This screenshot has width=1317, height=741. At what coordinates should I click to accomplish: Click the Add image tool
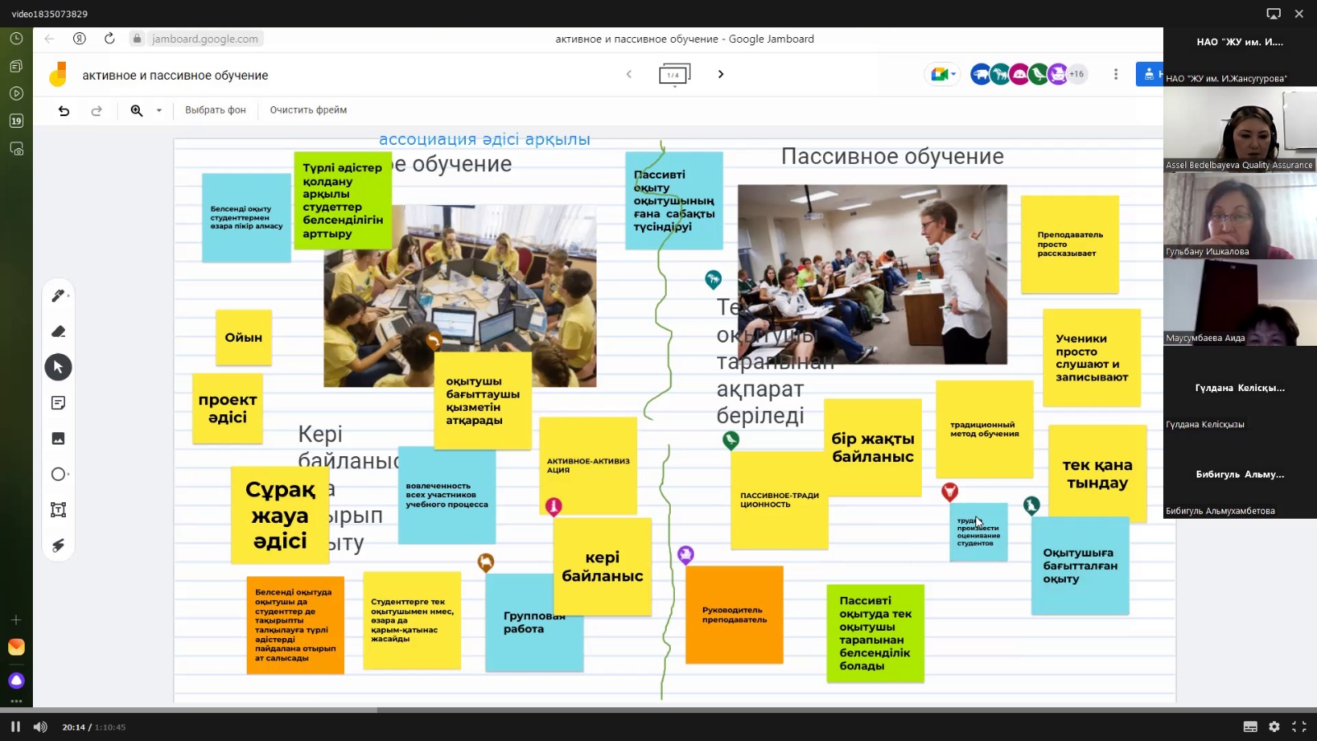coord(58,439)
